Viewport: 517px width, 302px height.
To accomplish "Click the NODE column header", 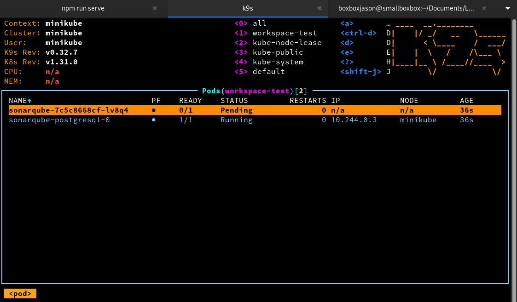I will pyautogui.click(x=409, y=101).
